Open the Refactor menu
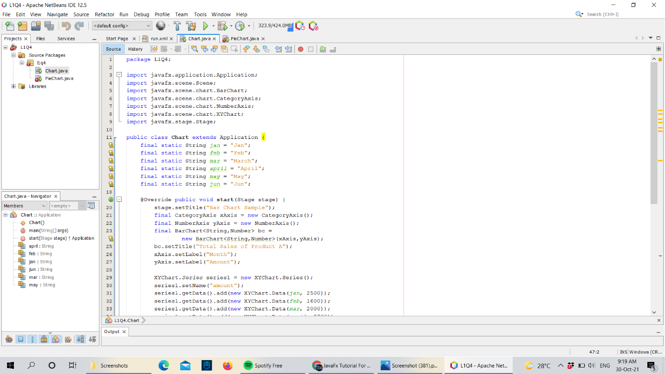This screenshot has height=374, width=665. pyautogui.click(x=104, y=14)
